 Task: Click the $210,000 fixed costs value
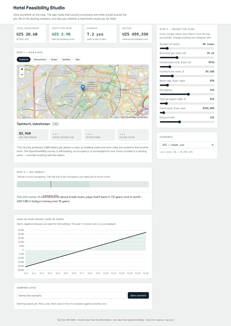208,108
